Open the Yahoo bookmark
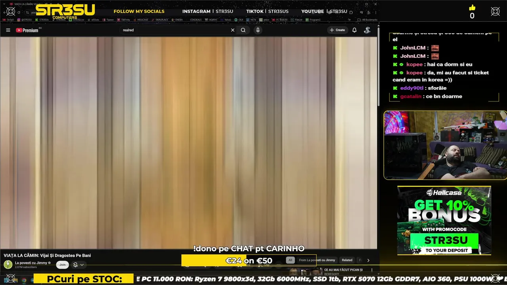Screen dimensions: 507x285 pos(226,19)
